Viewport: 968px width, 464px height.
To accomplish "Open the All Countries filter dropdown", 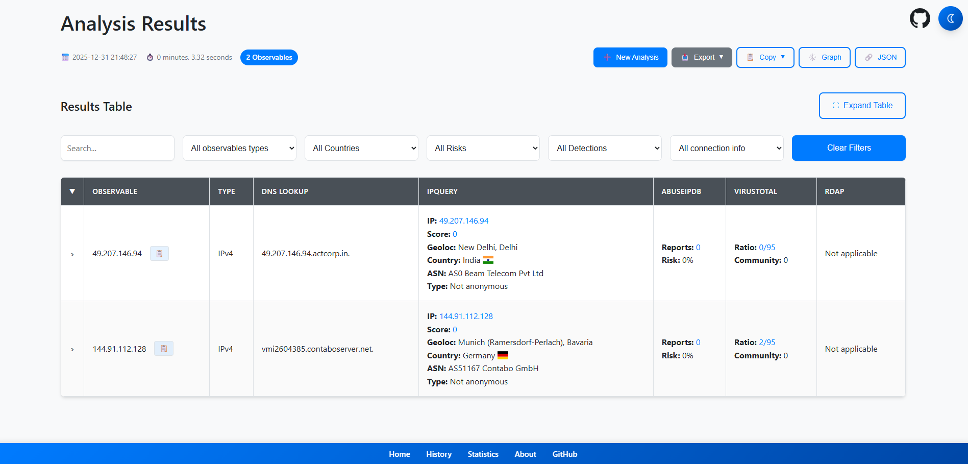I will tap(361, 148).
